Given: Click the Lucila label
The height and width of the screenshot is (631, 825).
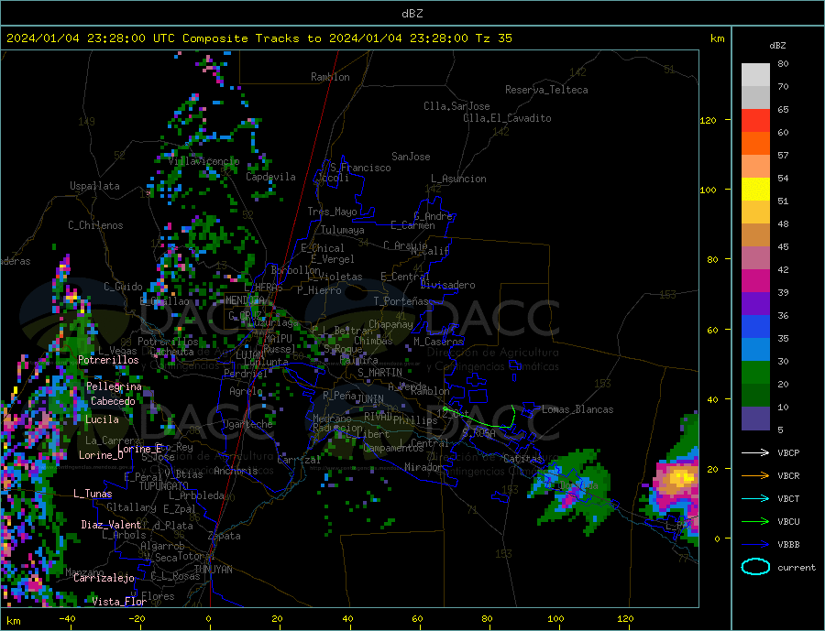Looking at the screenshot, I should pyautogui.click(x=102, y=419).
